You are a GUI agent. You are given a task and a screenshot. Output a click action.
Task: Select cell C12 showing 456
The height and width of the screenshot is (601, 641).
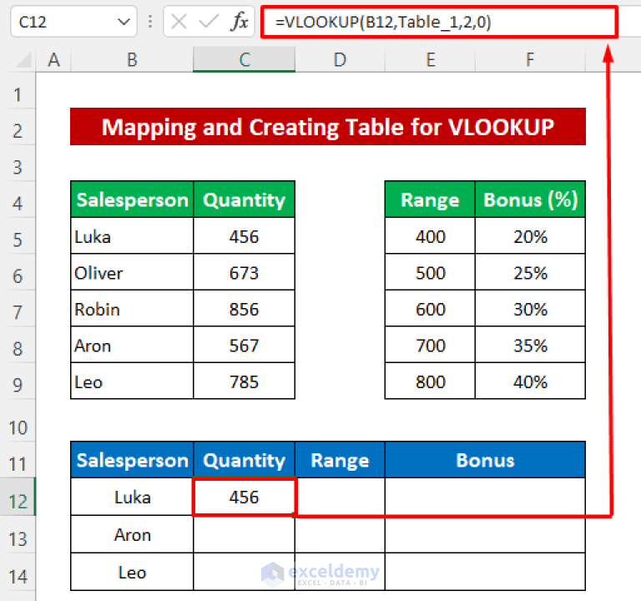(244, 497)
